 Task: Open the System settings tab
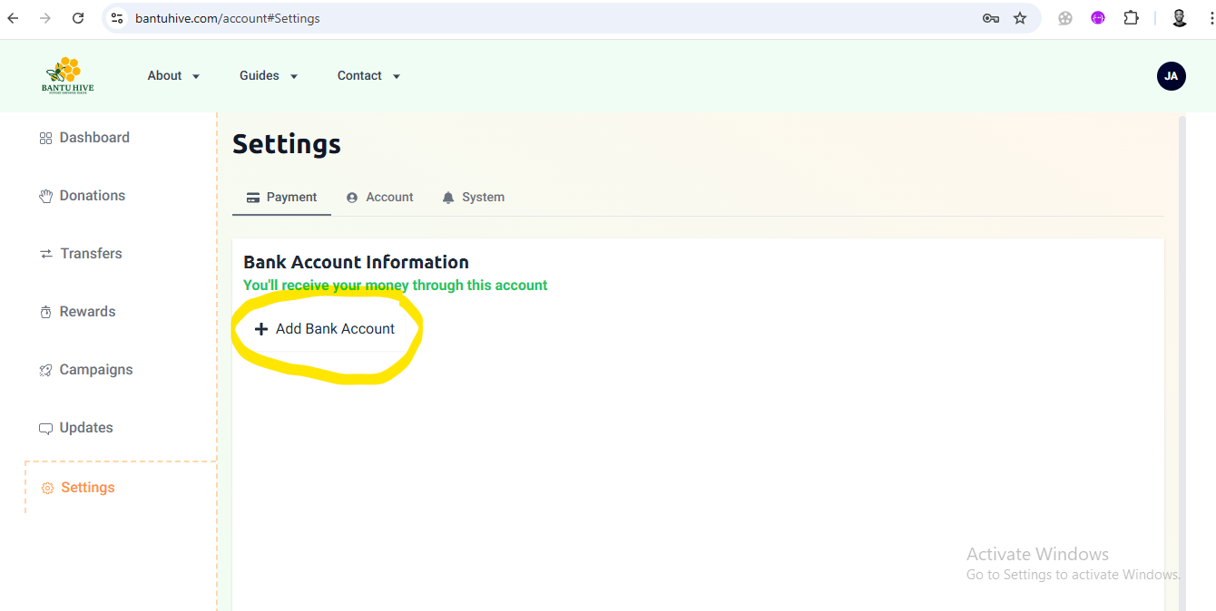coord(483,197)
